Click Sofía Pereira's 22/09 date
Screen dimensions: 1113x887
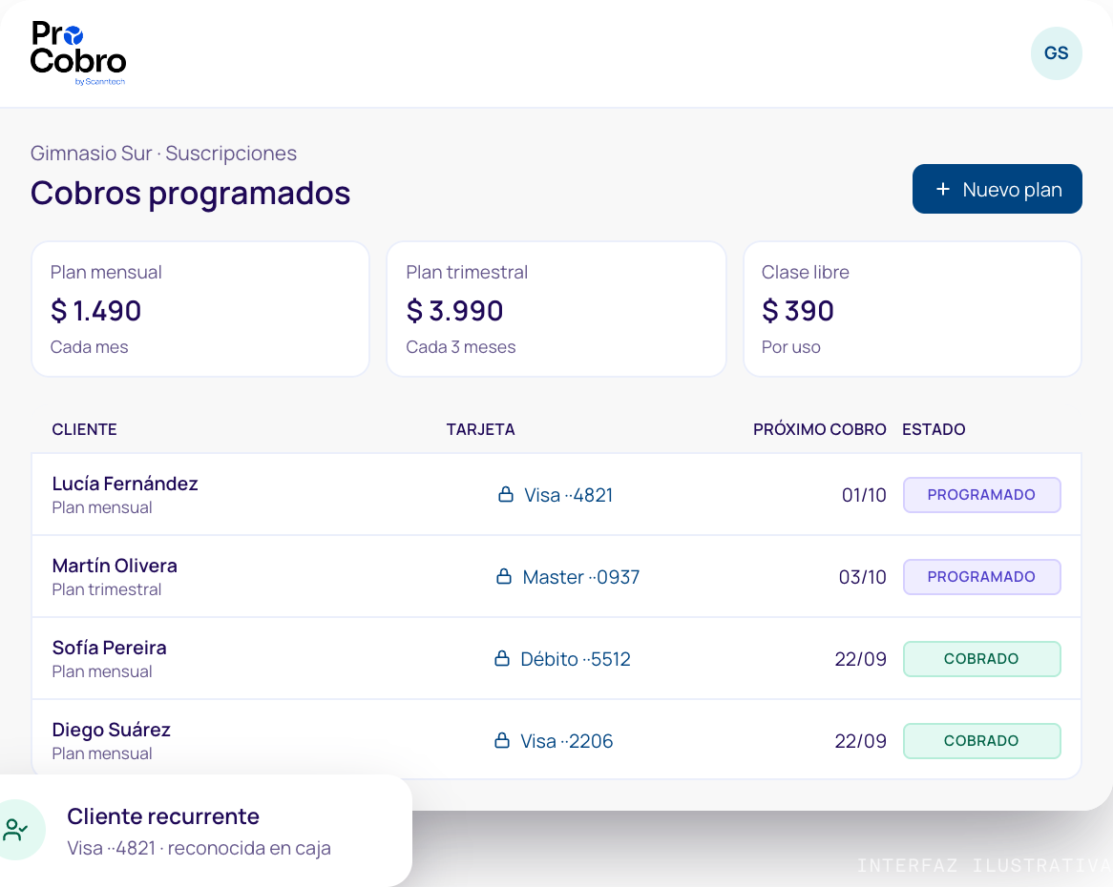pyautogui.click(x=860, y=659)
